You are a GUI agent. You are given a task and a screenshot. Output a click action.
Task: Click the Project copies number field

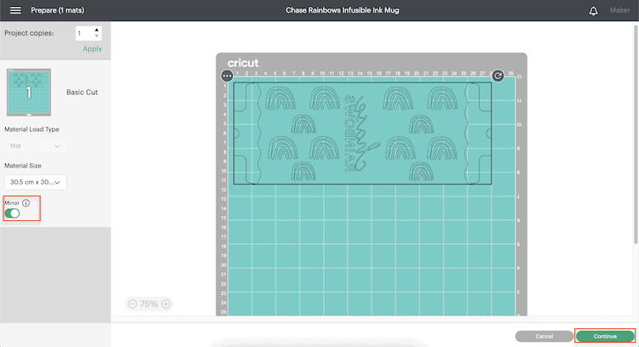click(x=84, y=33)
